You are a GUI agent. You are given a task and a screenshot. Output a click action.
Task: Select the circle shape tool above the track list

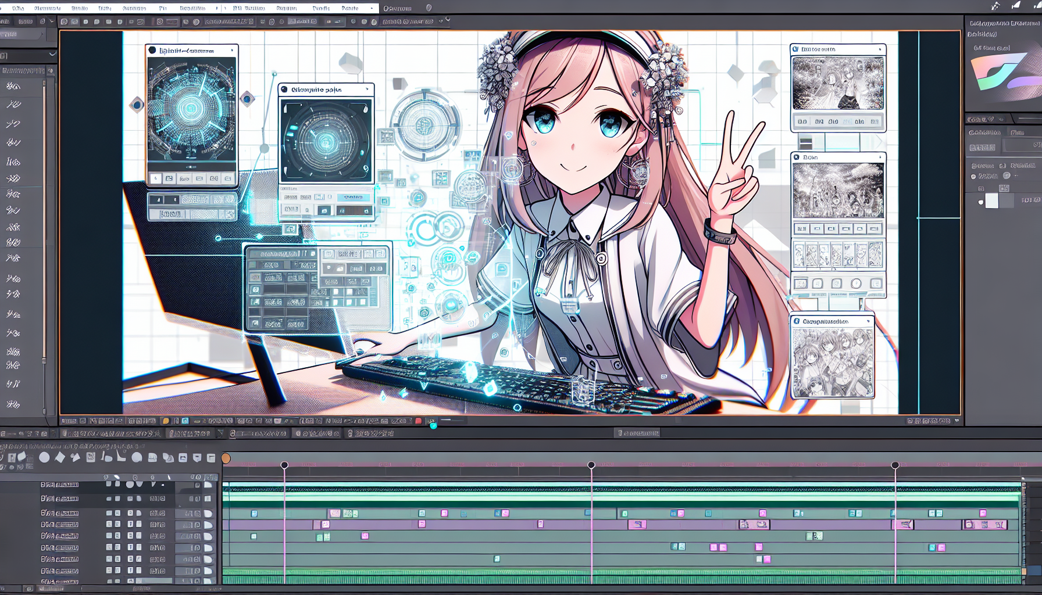(44, 458)
